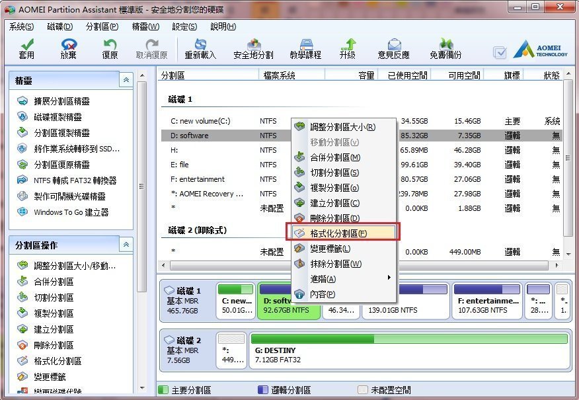Click the 分割區 column header
Viewport: 579px width, 400px height.
pyautogui.click(x=209, y=75)
